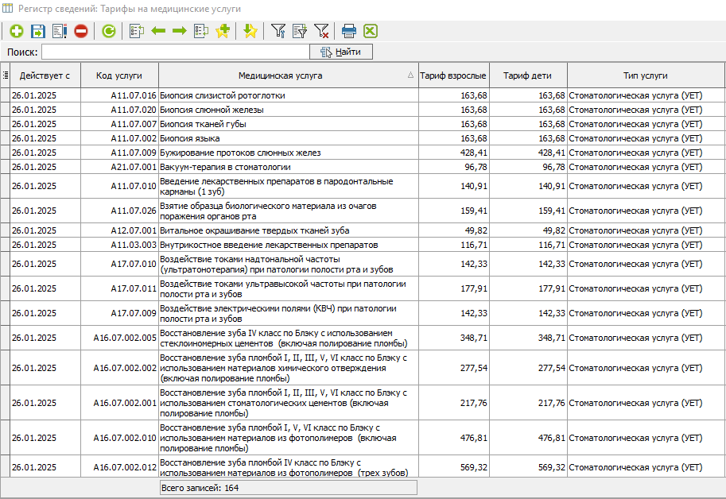Click the Тариф взрослые column header

pos(453,75)
